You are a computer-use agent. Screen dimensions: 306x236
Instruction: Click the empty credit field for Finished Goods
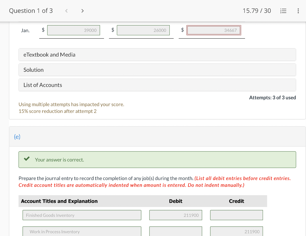237,215
